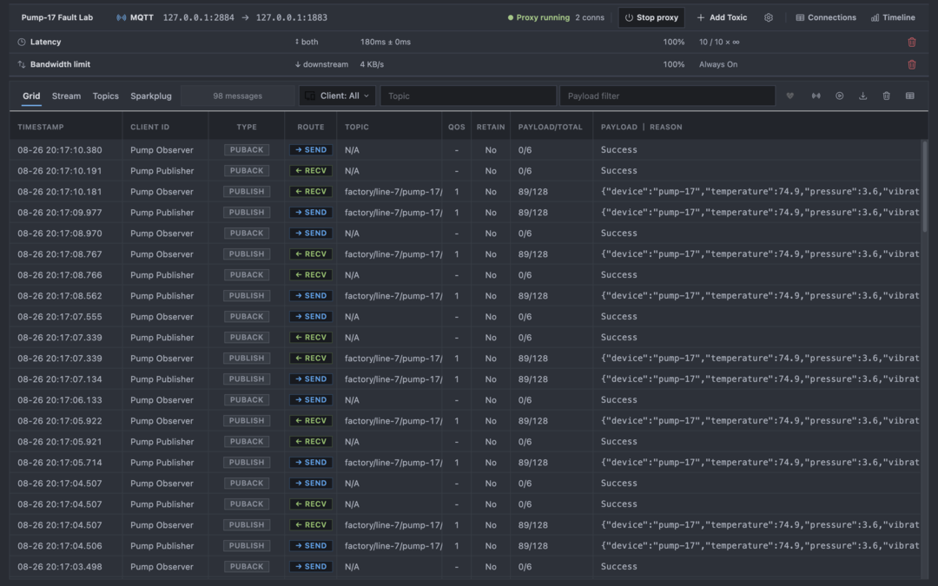
Task: Click the MQTT protocol signal icon
Action: tap(122, 18)
